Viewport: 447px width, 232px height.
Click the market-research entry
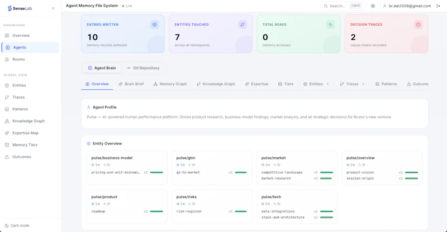pos(276,178)
